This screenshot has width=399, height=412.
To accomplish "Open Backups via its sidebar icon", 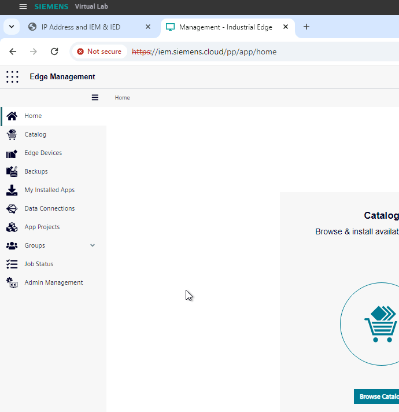I will coord(12,171).
